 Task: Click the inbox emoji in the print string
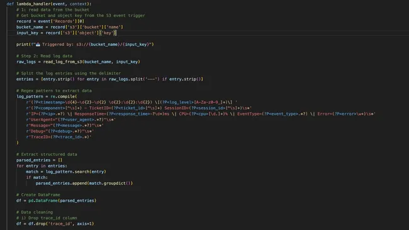pyautogui.click(x=38, y=44)
